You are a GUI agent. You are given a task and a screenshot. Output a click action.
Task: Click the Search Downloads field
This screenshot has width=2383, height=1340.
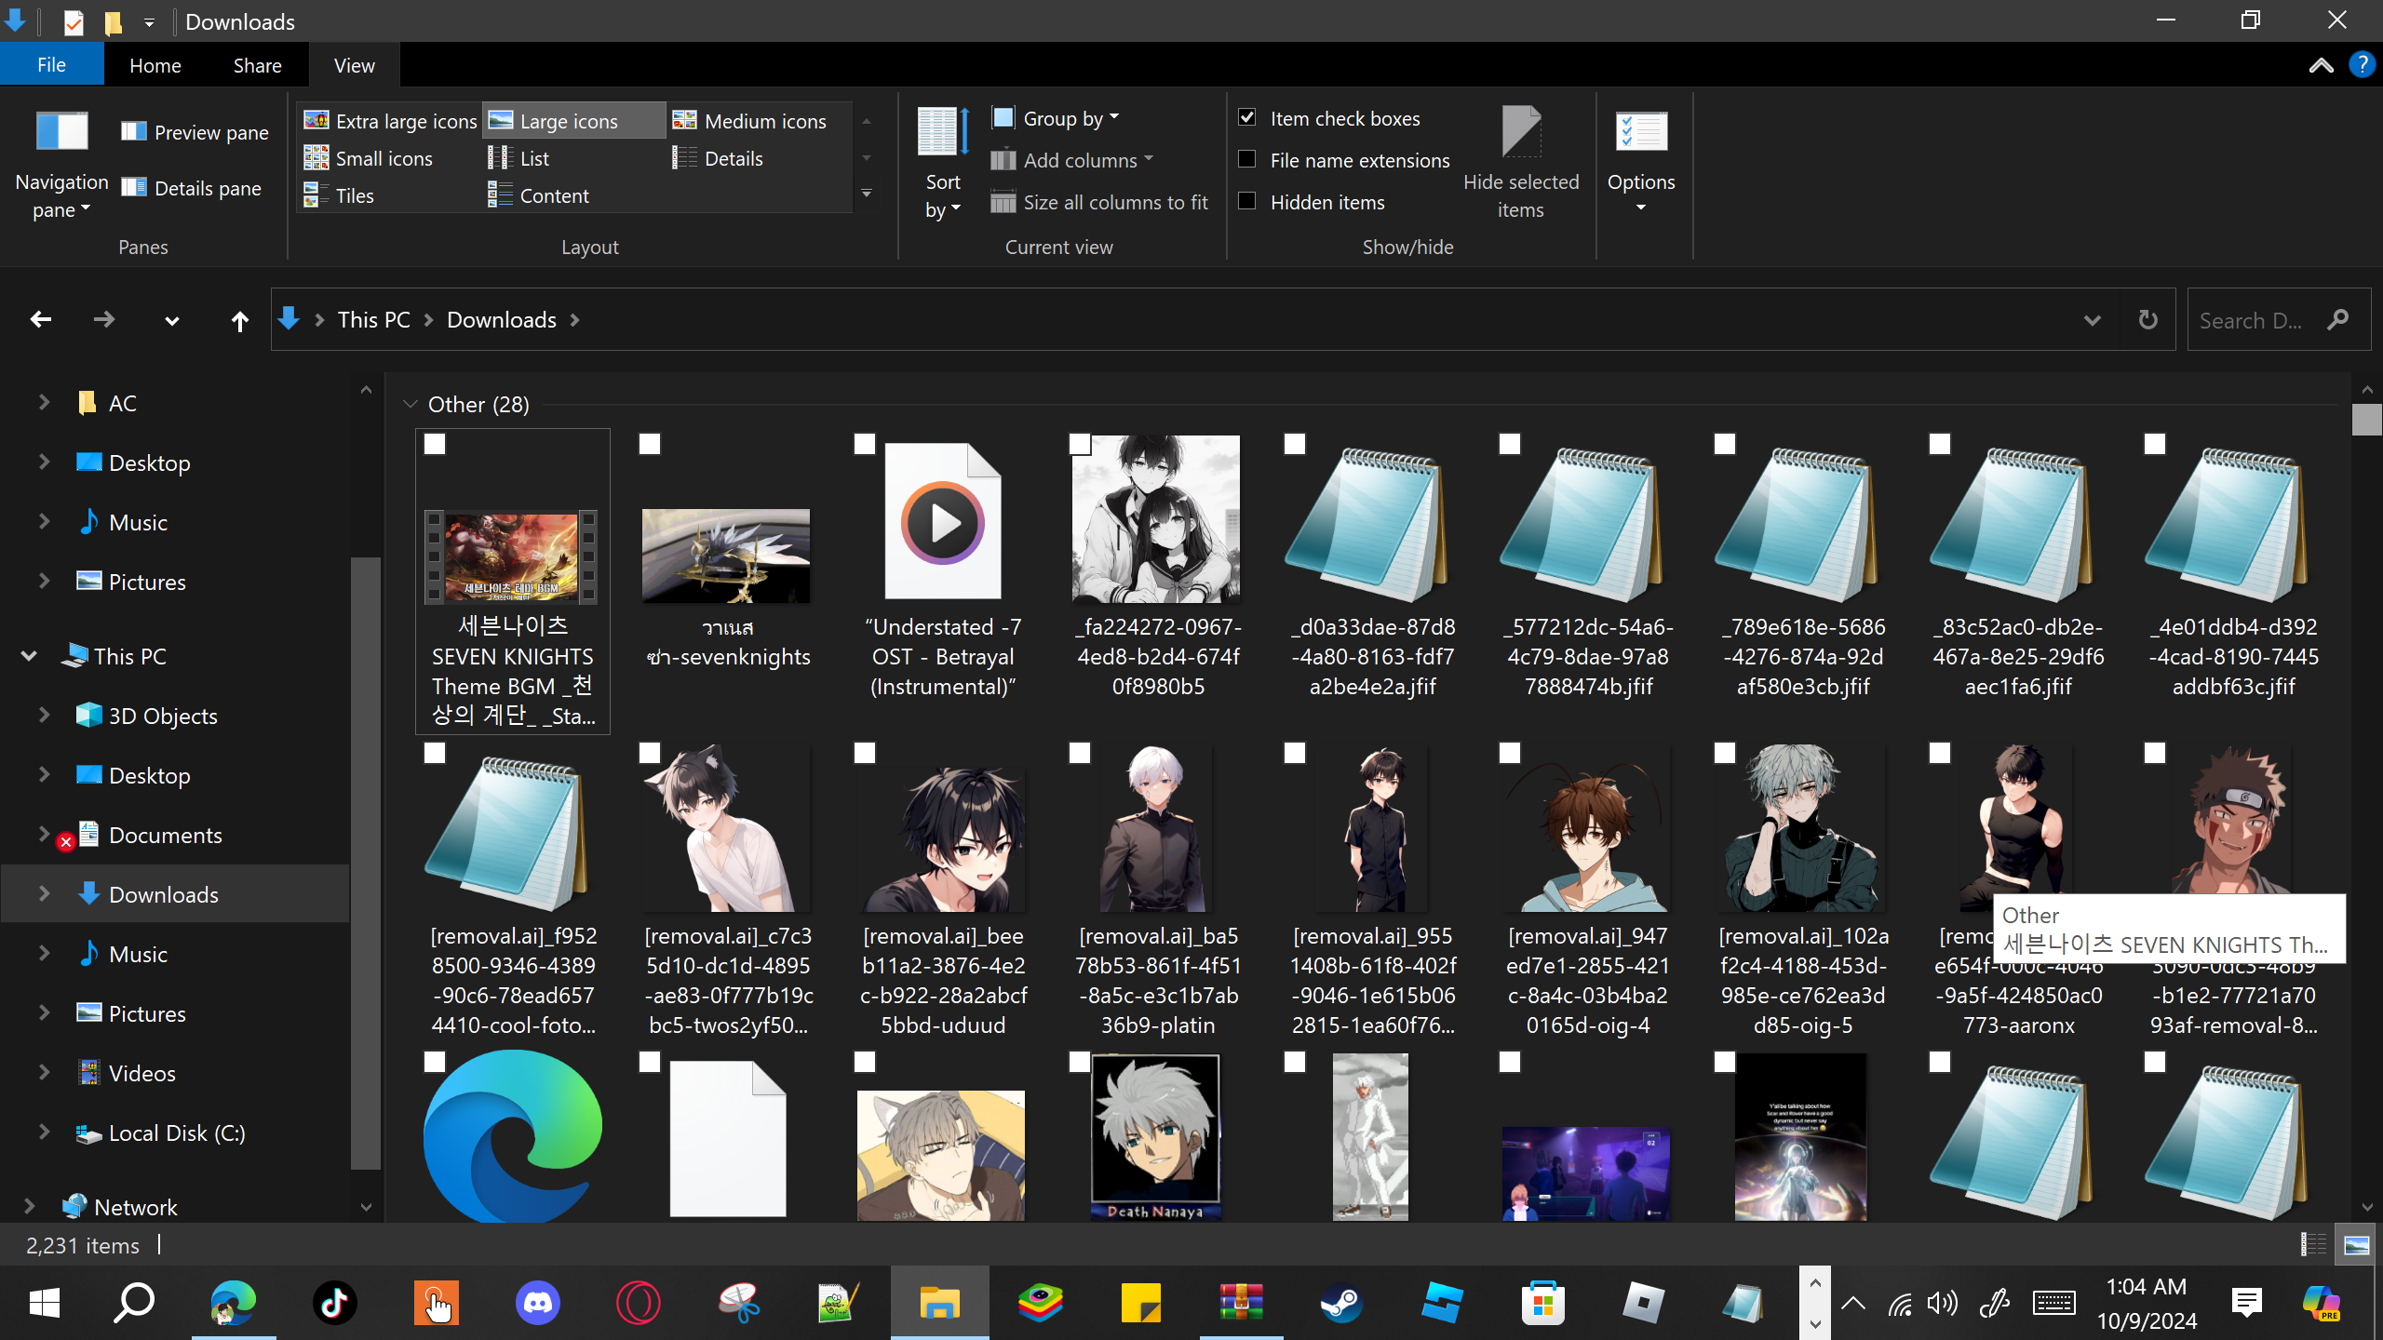click(2253, 320)
